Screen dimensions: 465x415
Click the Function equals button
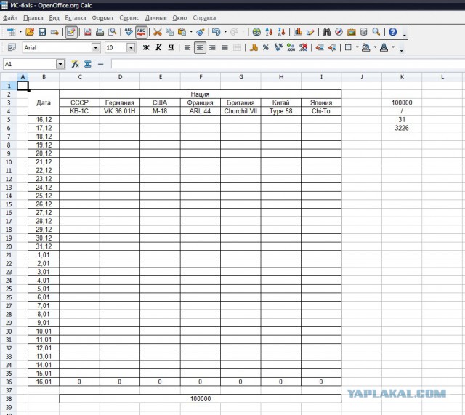coord(100,64)
